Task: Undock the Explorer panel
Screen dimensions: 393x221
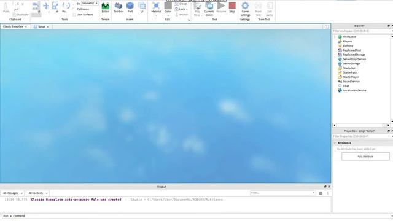Action: (389, 26)
